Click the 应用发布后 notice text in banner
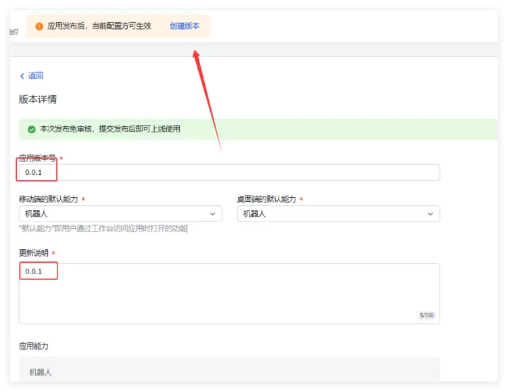The image size is (507, 391). tap(99, 26)
